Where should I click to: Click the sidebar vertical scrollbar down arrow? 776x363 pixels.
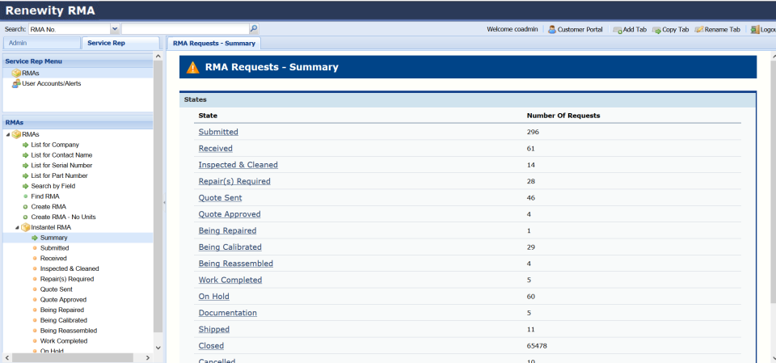pyautogui.click(x=158, y=348)
